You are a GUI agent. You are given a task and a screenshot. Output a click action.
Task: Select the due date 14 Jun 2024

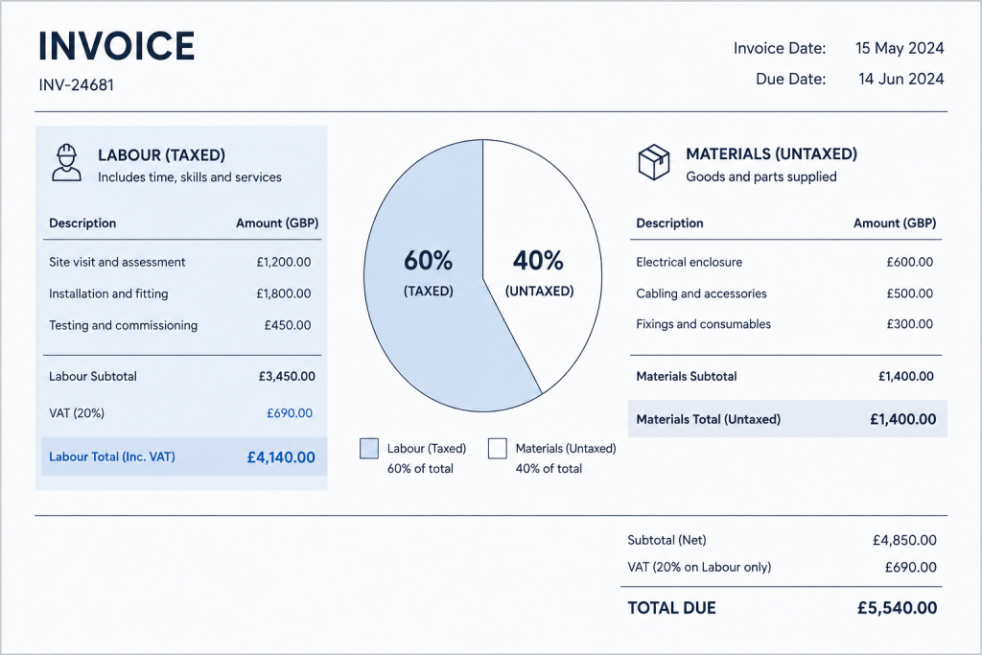pyautogui.click(x=900, y=79)
